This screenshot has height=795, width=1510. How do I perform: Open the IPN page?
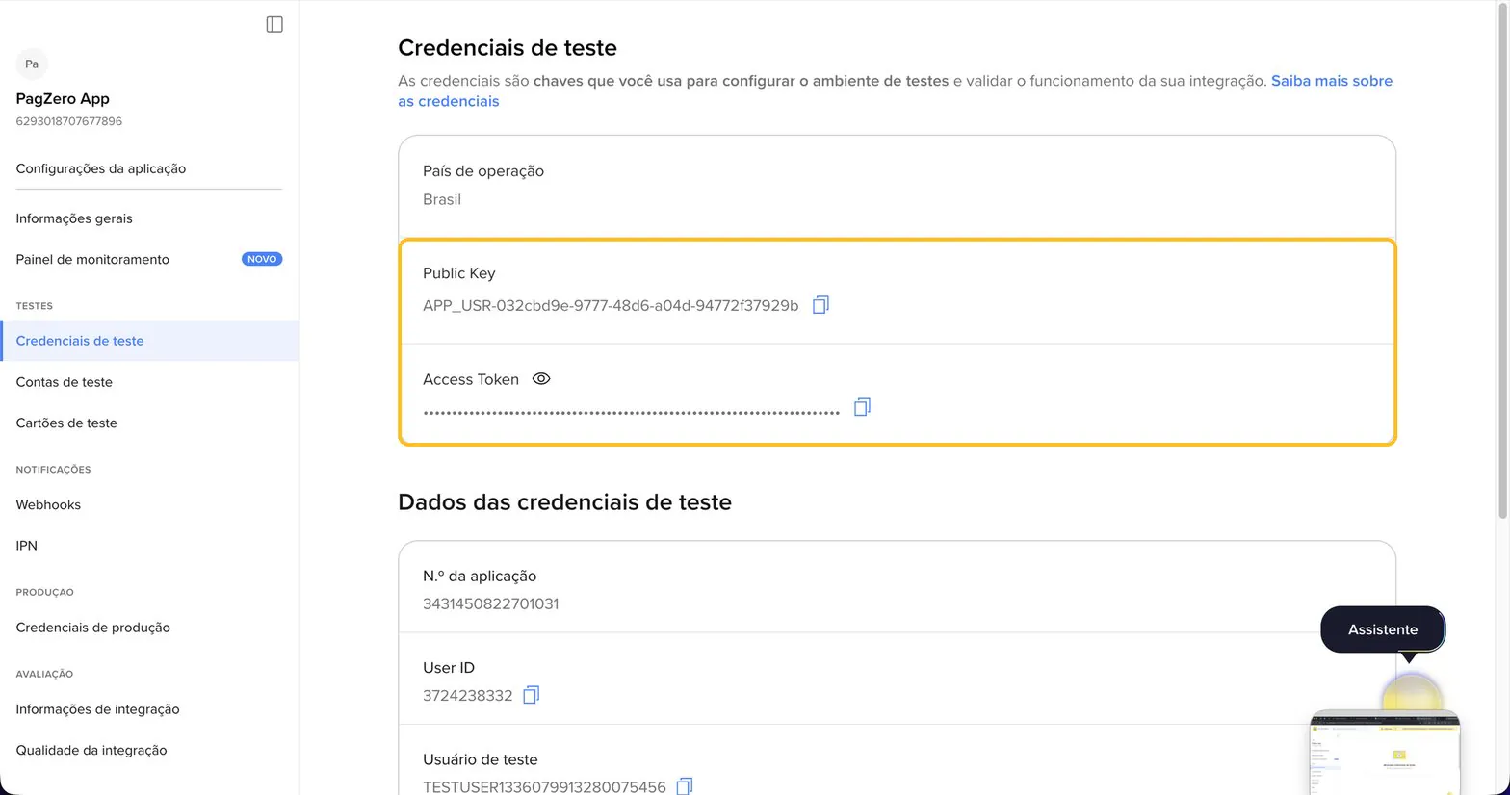(x=27, y=546)
